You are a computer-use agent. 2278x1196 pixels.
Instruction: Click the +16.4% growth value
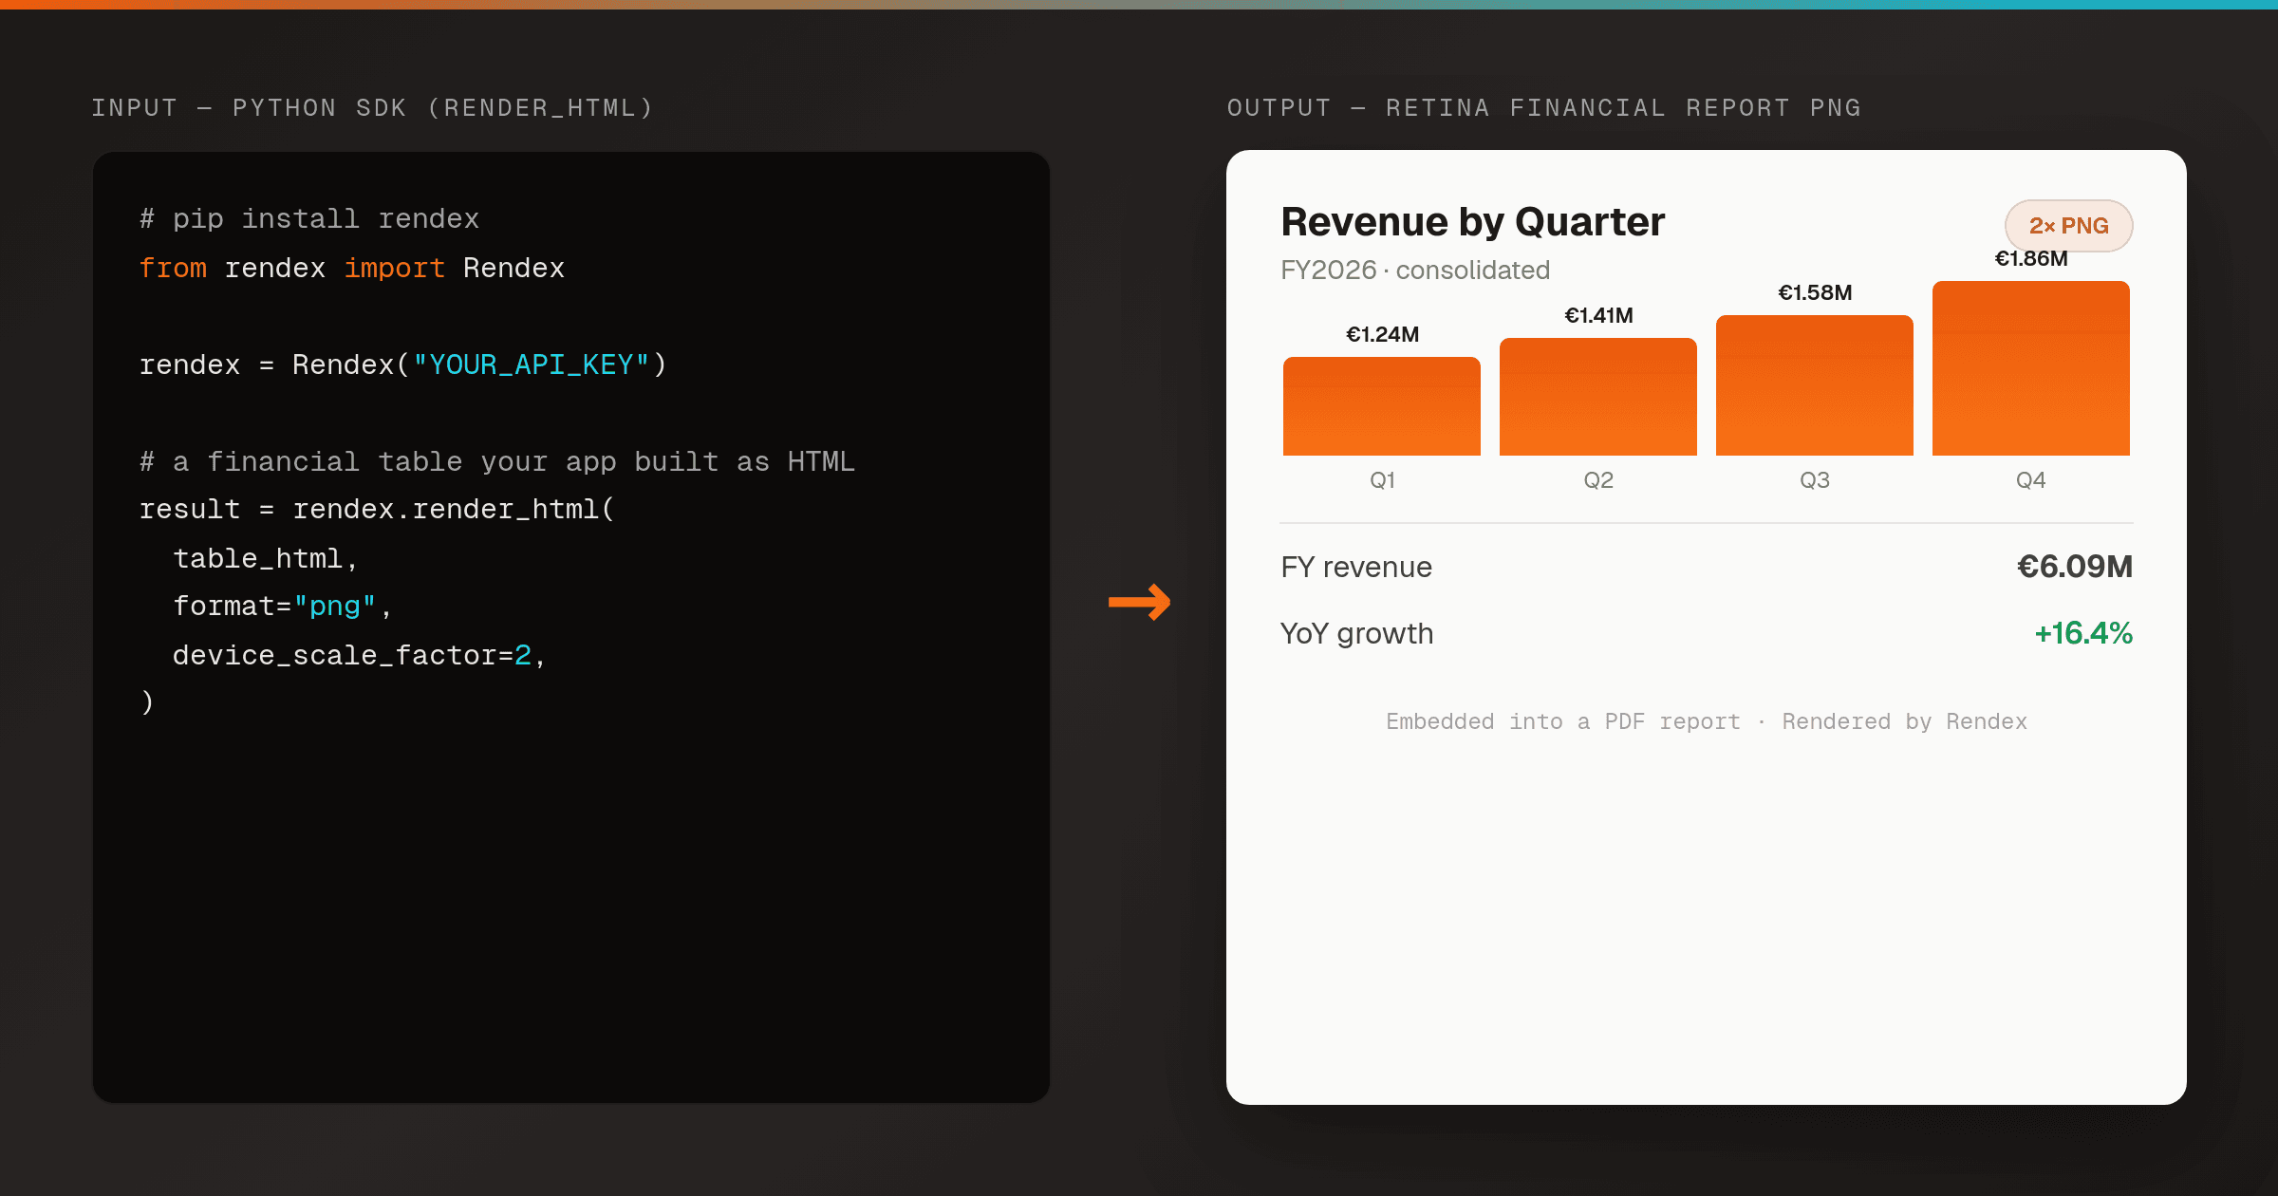[x=2083, y=633]
